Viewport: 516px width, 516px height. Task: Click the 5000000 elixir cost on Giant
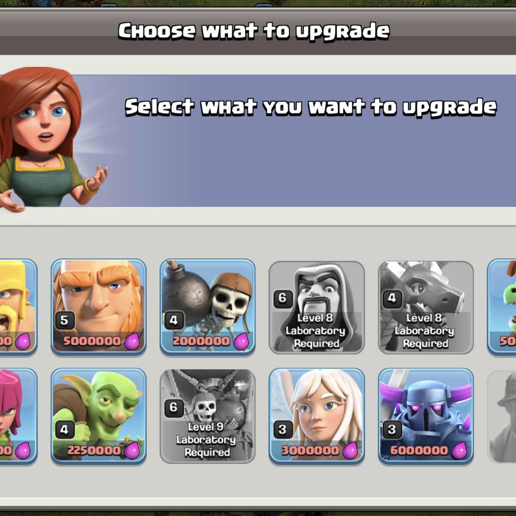tap(92, 341)
